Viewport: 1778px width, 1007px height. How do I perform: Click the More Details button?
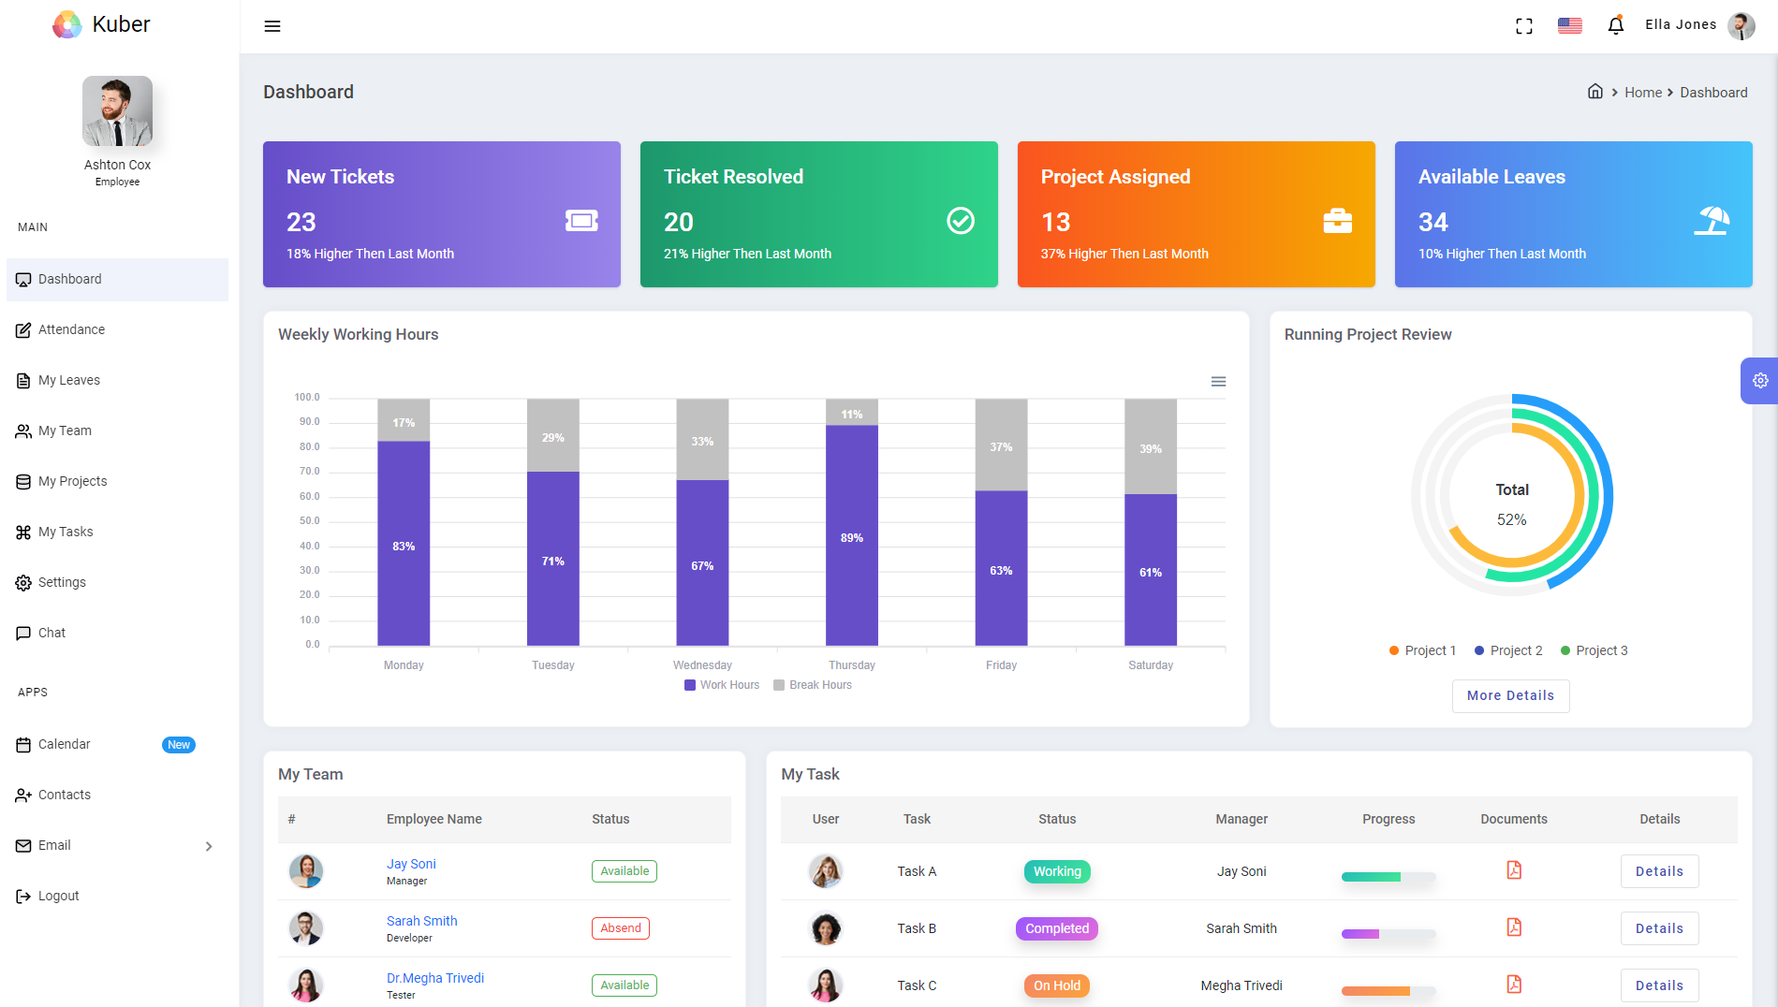(x=1510, y=695)
